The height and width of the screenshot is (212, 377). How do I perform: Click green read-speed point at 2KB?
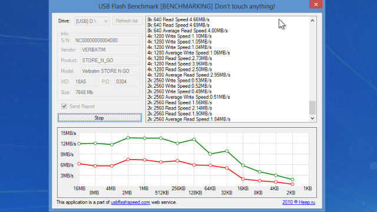pyautogui.click(x=292, y=180)
